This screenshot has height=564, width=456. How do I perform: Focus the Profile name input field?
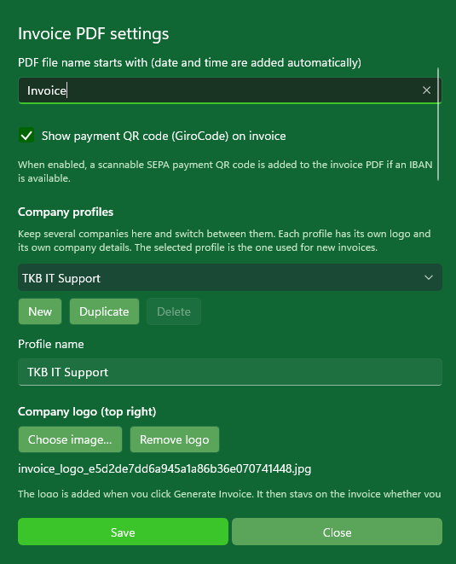230,372
